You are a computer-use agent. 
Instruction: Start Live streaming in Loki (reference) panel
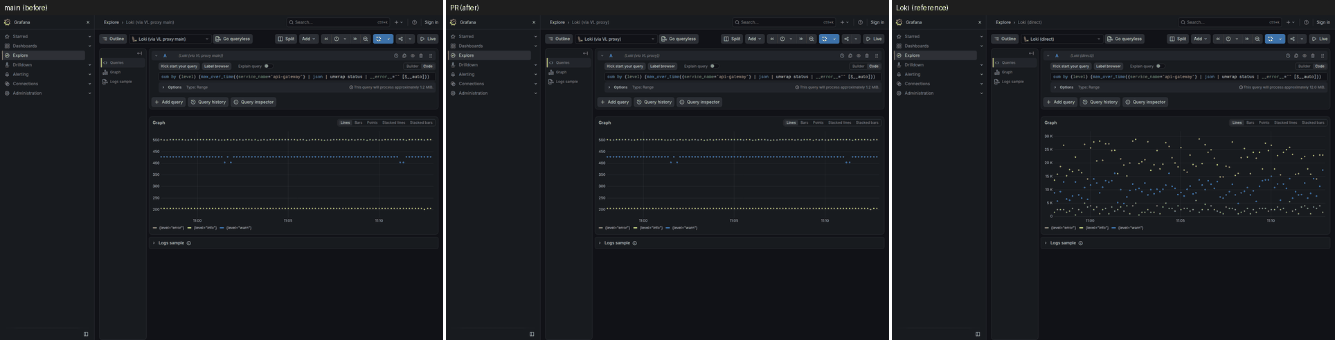[x=1320, y=39]
